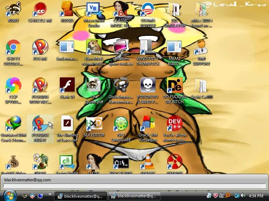The height and width of the screenshot is (201, 269).
Task: Open the Windows Start orb
Action: [10, 196]
